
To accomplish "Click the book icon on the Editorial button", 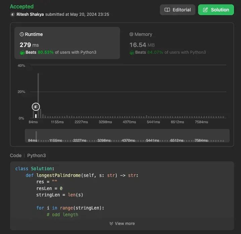I will coord(167,10).
